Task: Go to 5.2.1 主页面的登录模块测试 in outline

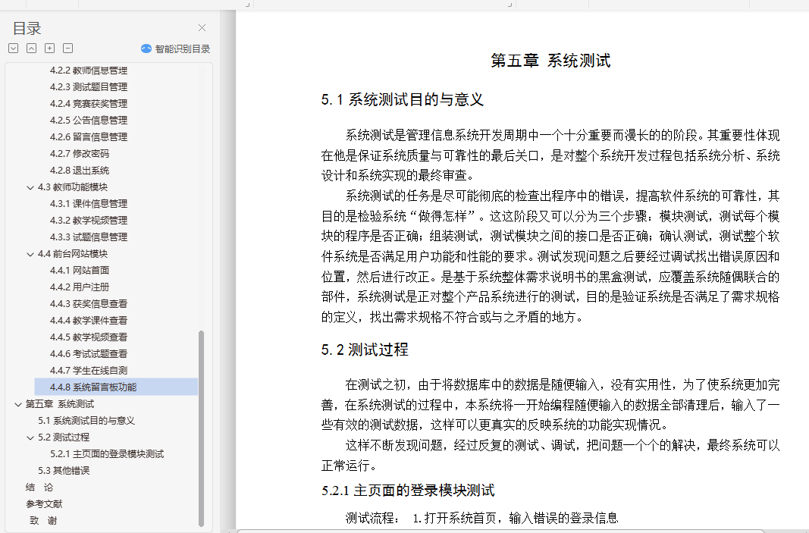Action: click(x=107, y=453)
